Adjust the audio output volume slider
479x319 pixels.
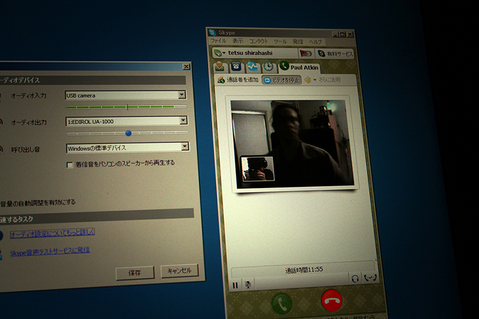128,133
